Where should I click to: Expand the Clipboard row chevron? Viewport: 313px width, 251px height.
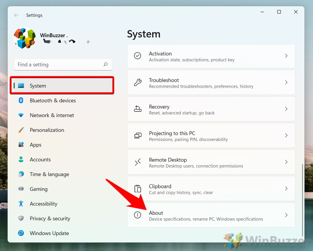point(286,188)
